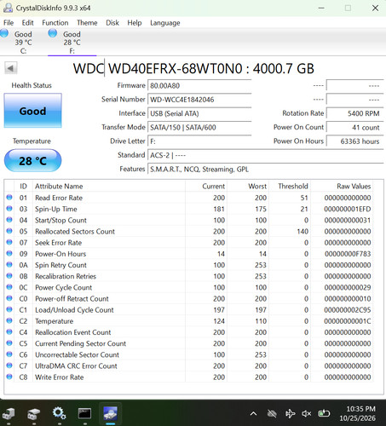Click the previous disk arrow button
Screen dimensions: 386x426
pos(11,68)
